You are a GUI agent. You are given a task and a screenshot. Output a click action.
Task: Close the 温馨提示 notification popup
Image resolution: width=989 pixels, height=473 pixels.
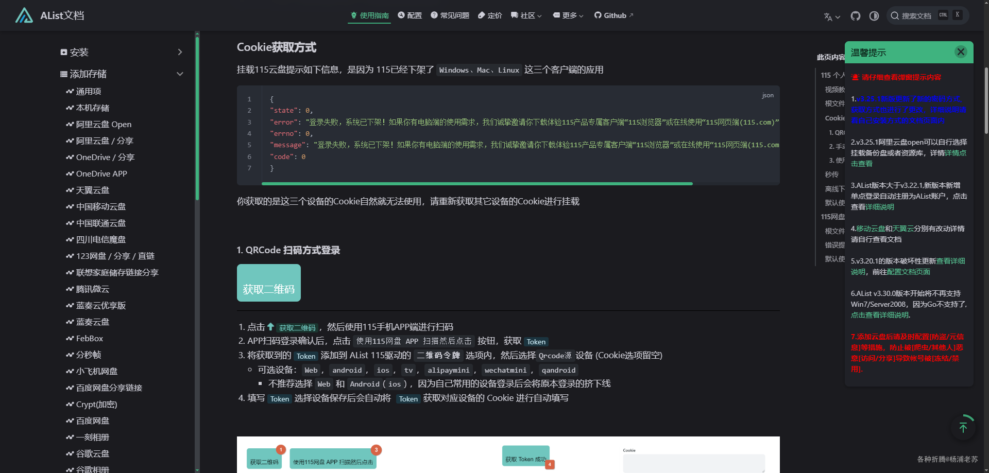tap(961, 52)
